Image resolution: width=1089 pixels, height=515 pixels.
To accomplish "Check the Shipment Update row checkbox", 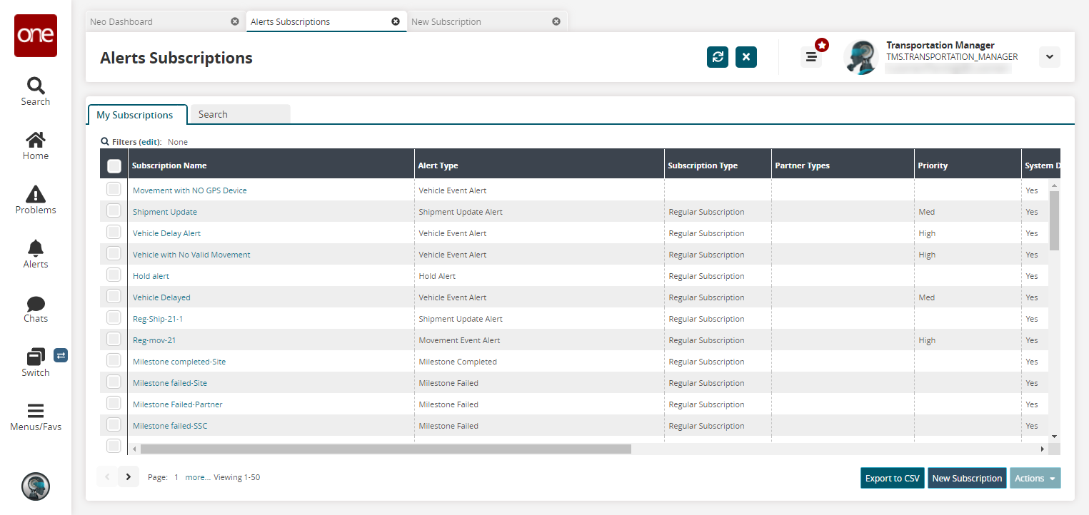I will click(x=114, y=211).
